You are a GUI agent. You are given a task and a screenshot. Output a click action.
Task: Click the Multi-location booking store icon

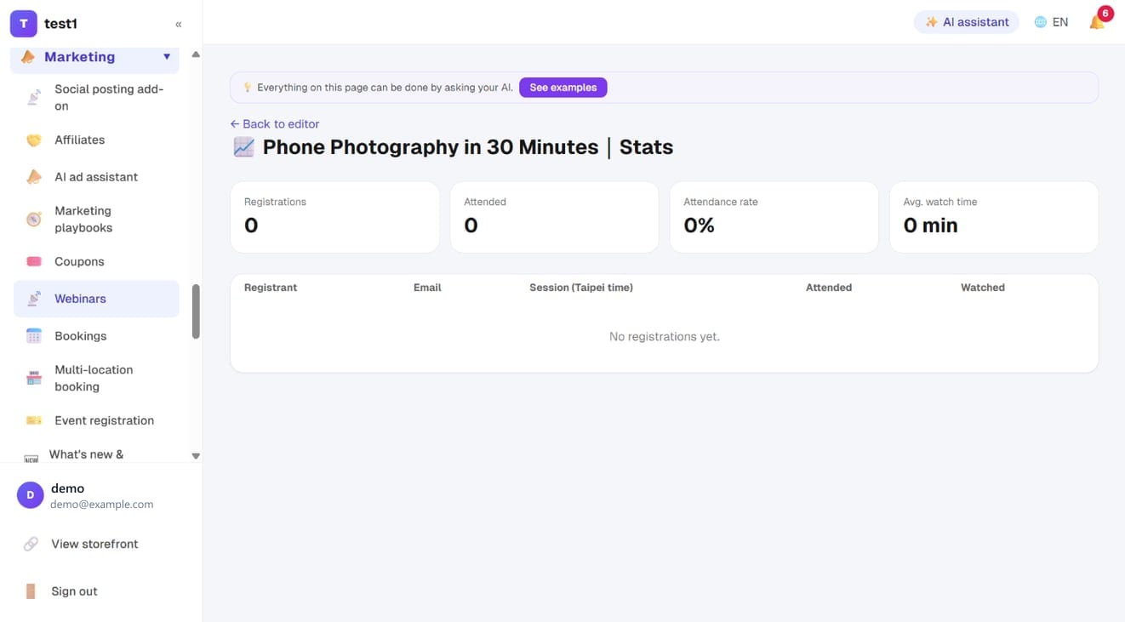pos(34,379)
